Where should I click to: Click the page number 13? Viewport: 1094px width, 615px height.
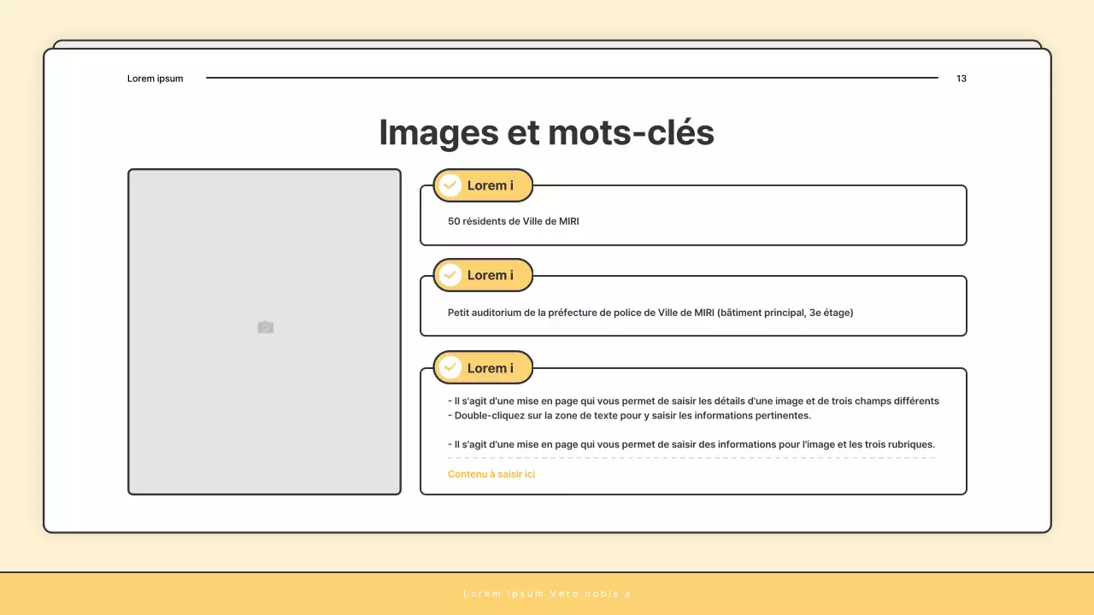[961, 79]
